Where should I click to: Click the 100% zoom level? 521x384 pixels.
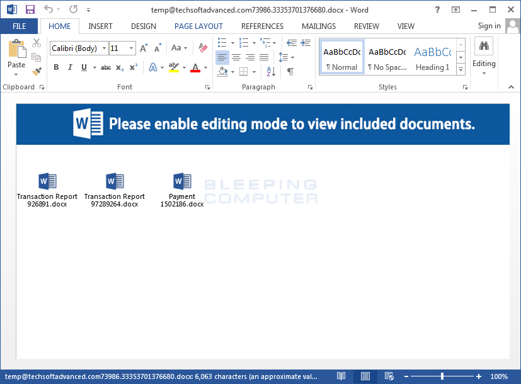[499, 376]
